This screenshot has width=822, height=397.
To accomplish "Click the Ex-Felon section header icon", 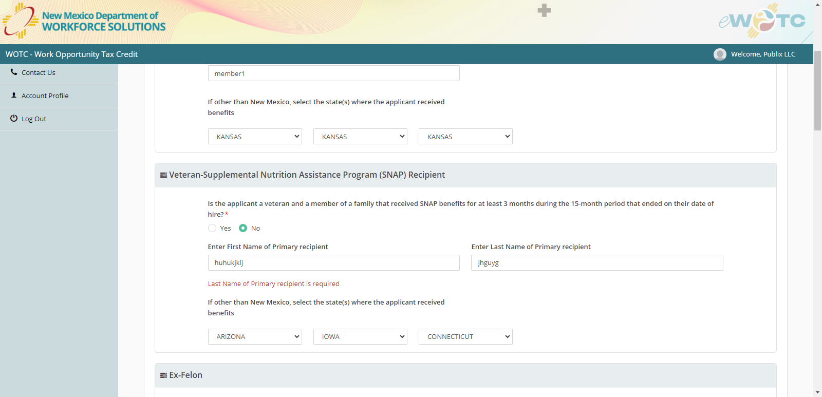I will click(163, 375).
